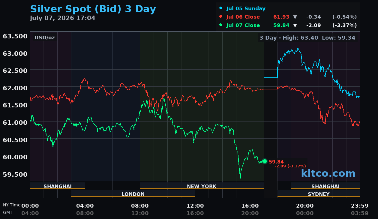Viewport: 378px width, 219px height.
Task: Click the 59.84 close value in legend
Action: tap(281, 25)
